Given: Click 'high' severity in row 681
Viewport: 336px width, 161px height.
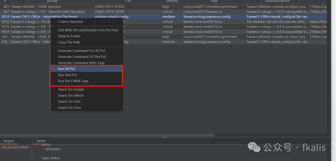Looking at the screenshot, I should click(166, 7).
